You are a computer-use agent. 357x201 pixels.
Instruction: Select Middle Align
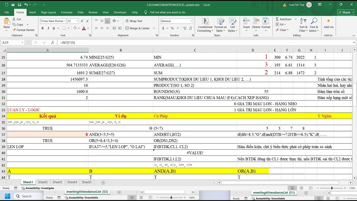click(102, 21)
